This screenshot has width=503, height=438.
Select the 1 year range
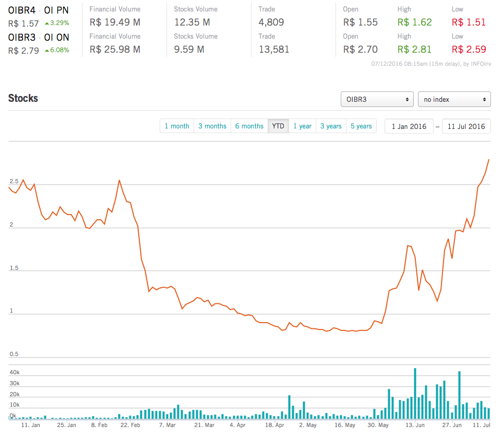click(x=302, y=126)
